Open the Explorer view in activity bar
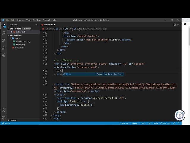The image size is (190, 143). 4,26
